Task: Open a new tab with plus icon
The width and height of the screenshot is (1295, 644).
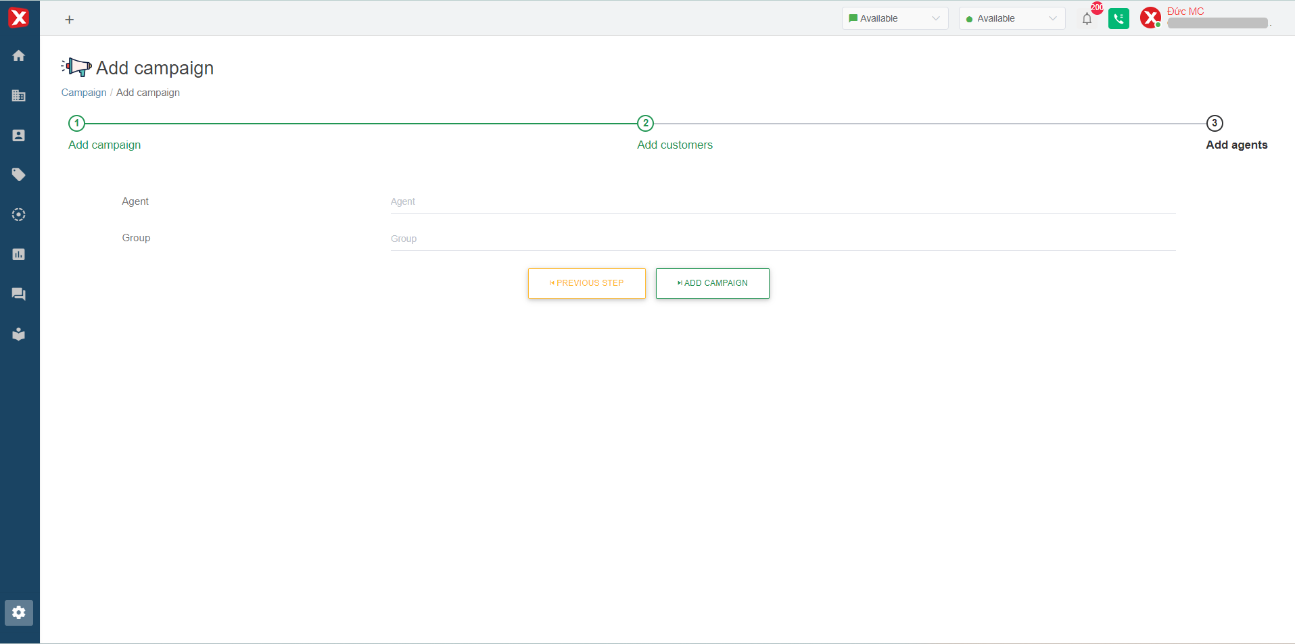Action: (69, 20)
